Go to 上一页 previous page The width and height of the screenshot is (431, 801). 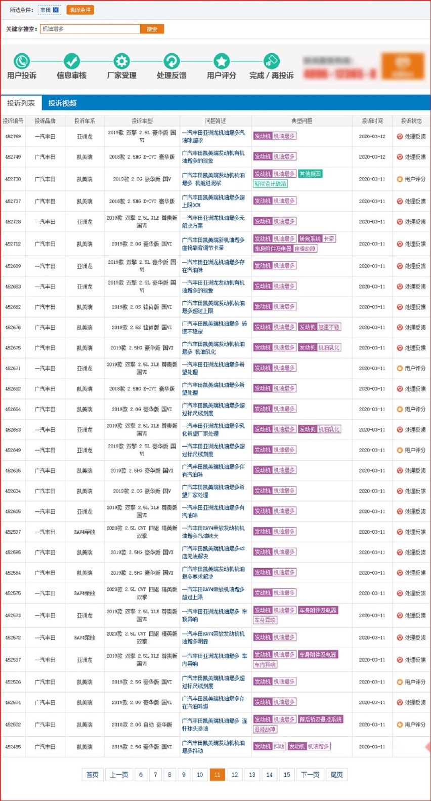[x=119, y=775]
